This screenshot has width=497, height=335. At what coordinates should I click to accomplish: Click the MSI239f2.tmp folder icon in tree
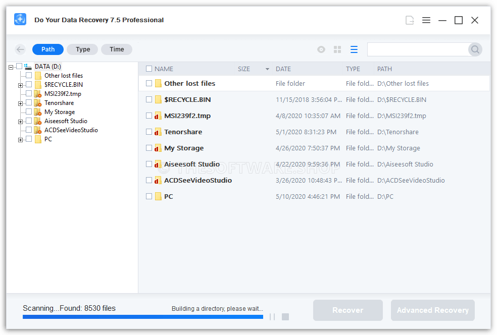coord(38,94)
